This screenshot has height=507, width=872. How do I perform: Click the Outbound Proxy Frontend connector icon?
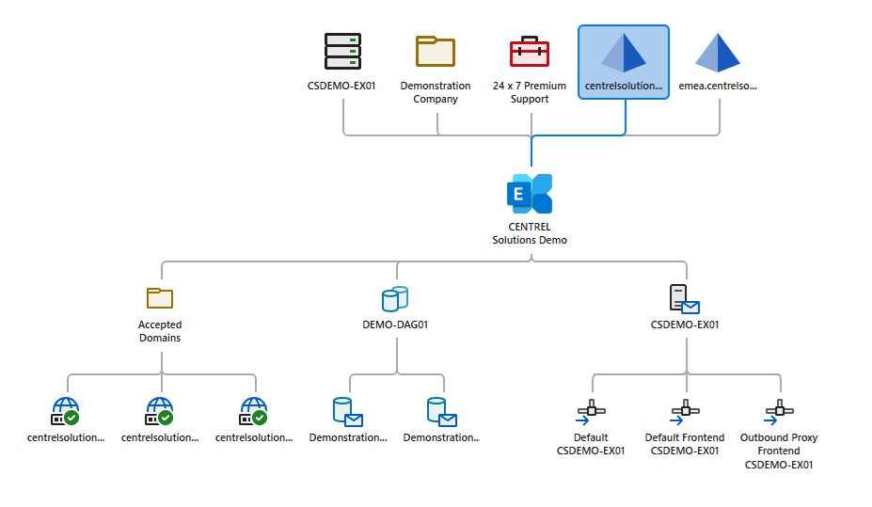(x=779, y=412)
